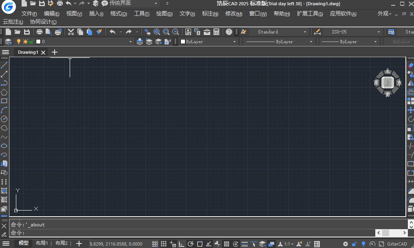Open the Help question mark icon
The height and width of the screenshot is (248, 414).
tap(229, 32)
